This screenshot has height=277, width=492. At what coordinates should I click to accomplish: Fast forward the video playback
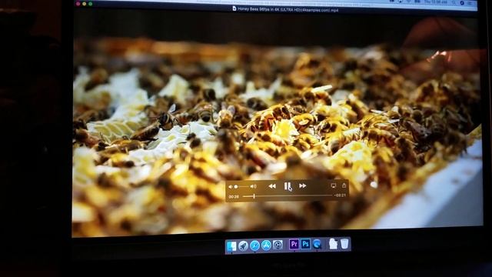[x=302, y=186]
